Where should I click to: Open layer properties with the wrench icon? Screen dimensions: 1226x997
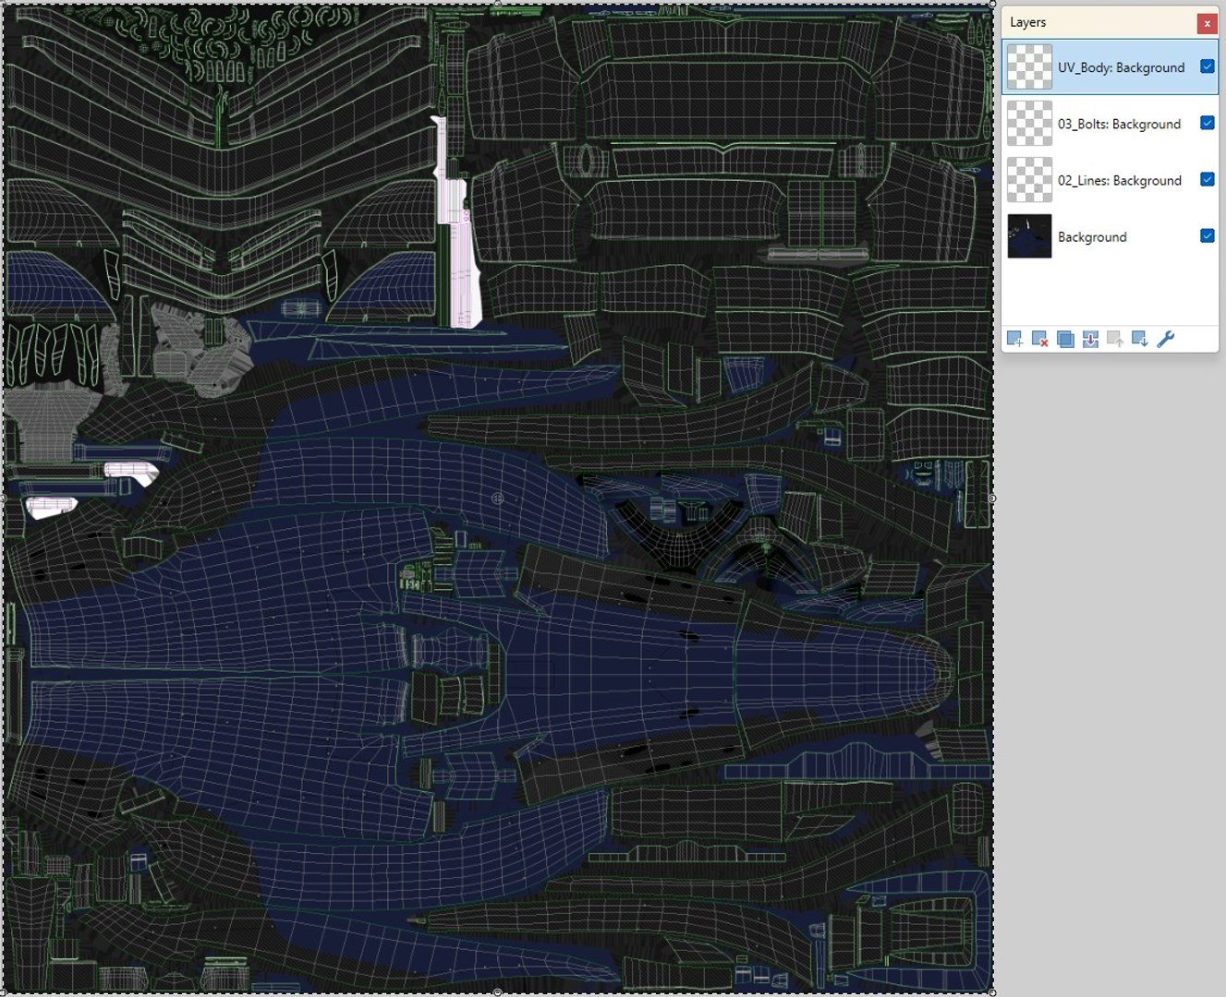pyautogui.click(x=1166, y=340)
